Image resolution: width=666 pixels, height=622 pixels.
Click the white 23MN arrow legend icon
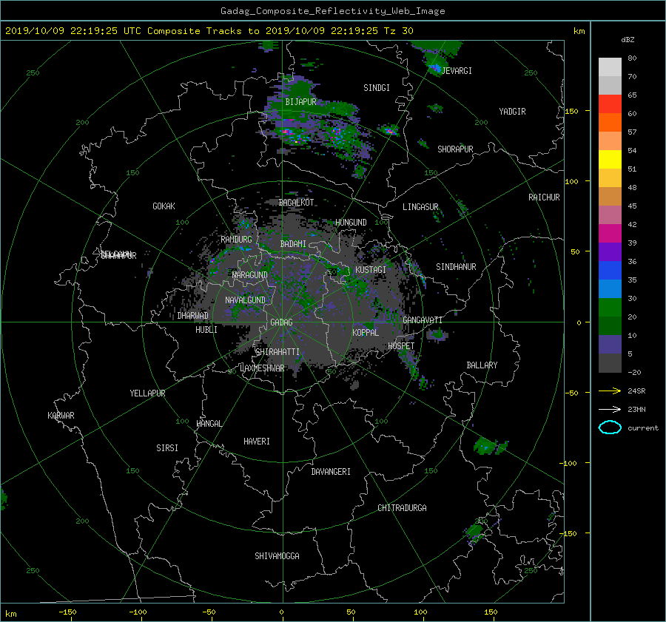[610, 409]
